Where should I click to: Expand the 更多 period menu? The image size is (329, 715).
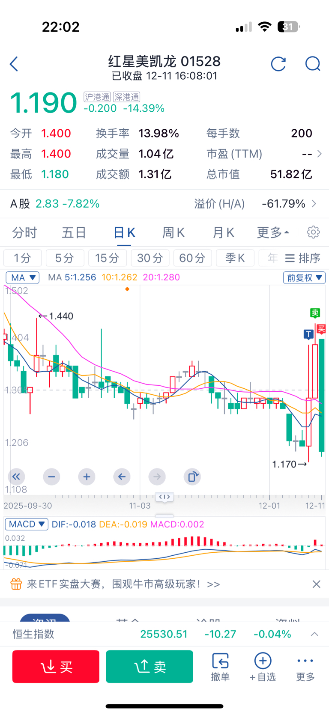click(x=272, y=232)
